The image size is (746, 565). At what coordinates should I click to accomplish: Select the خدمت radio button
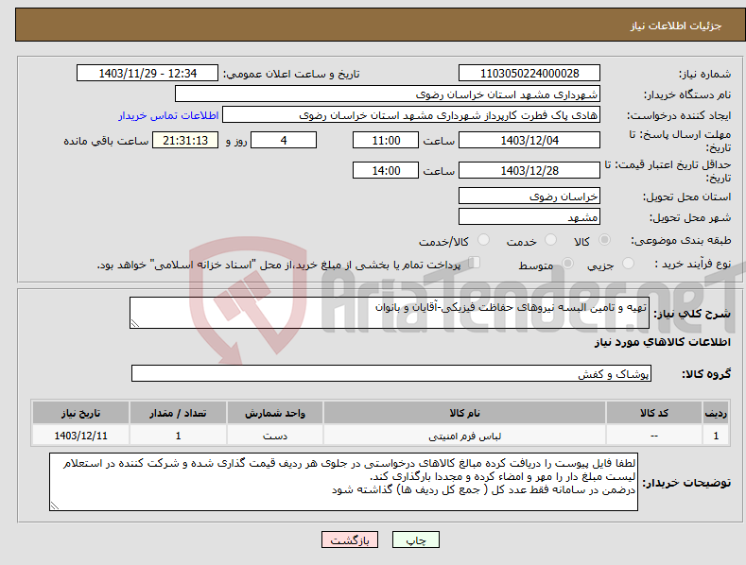(550, 240)
